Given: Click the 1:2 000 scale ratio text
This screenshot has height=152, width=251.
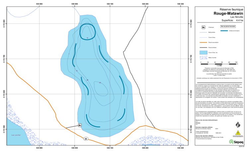Looking at the screenshot, I should [219, 66].
